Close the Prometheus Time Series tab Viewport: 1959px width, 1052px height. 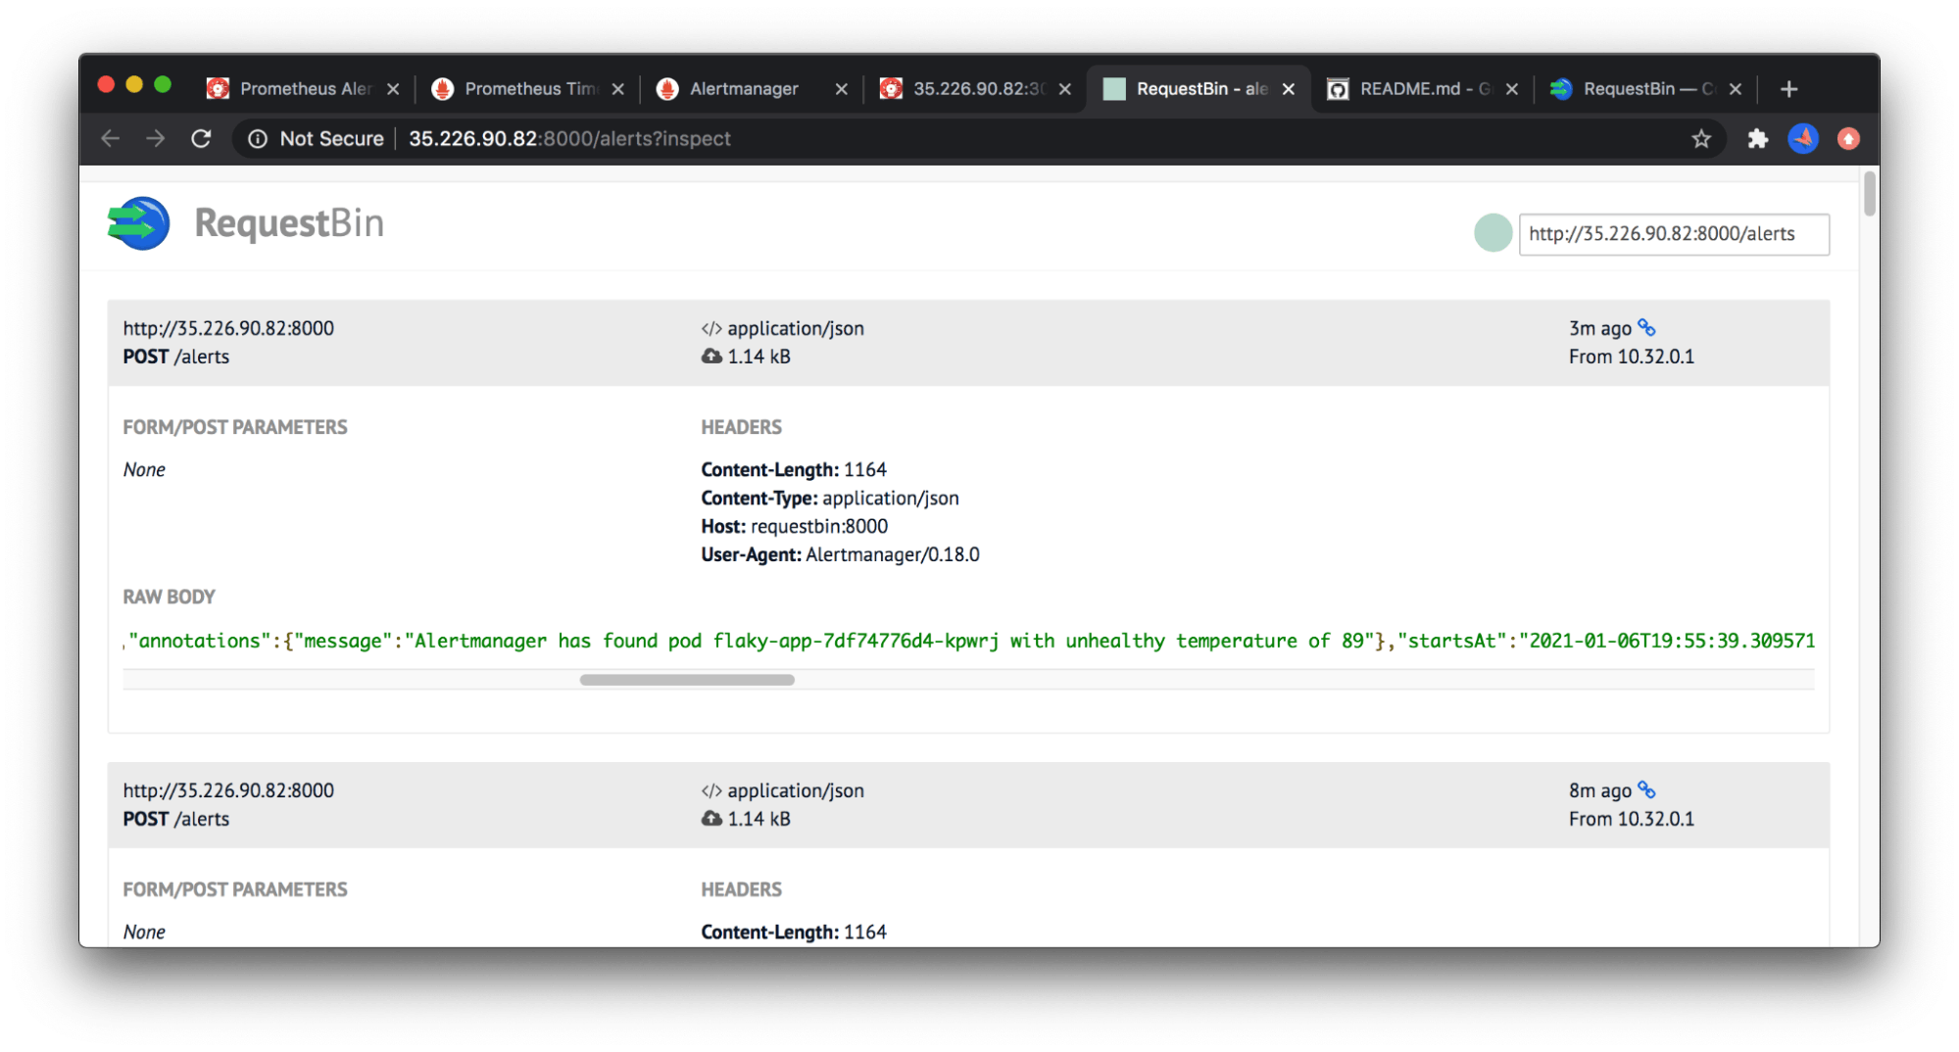pos(617,89)
